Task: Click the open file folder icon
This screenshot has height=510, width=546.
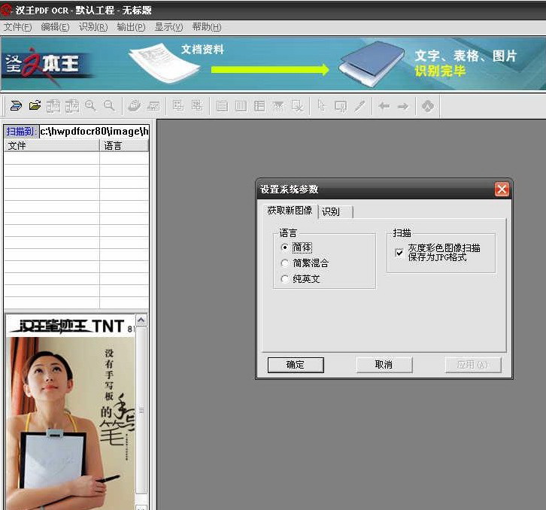Action: tap(35, 105)
